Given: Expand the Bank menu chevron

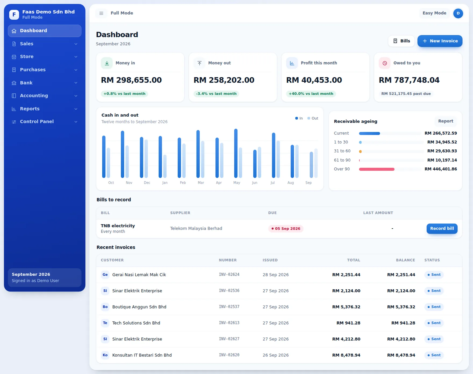Looking at the screenshot, I should [x=76, y=83].
